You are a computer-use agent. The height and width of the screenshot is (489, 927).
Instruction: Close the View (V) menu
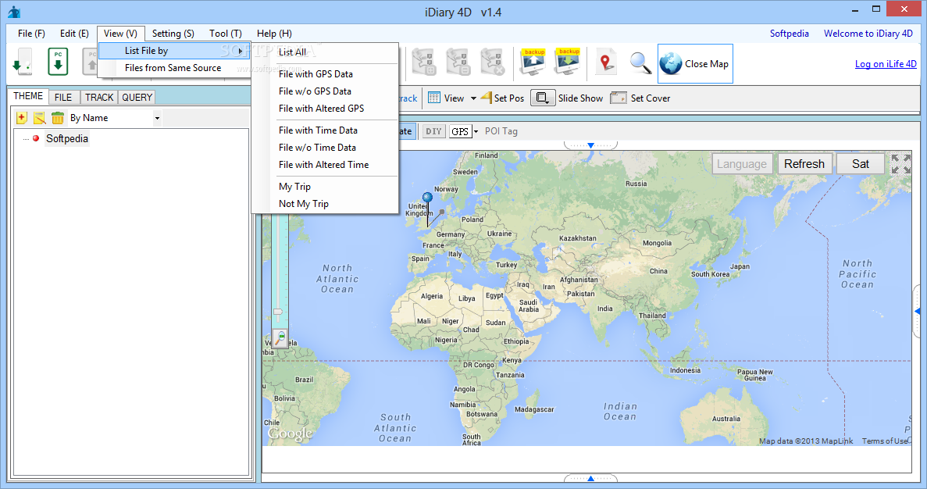[120, 33]
